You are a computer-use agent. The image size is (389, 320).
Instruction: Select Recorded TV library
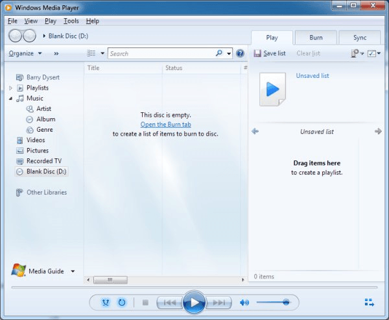tap(44, 161)
